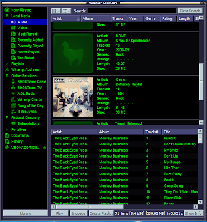Click the Create Playlist button
Screen dimensions: 207x222
coord(101,213)
